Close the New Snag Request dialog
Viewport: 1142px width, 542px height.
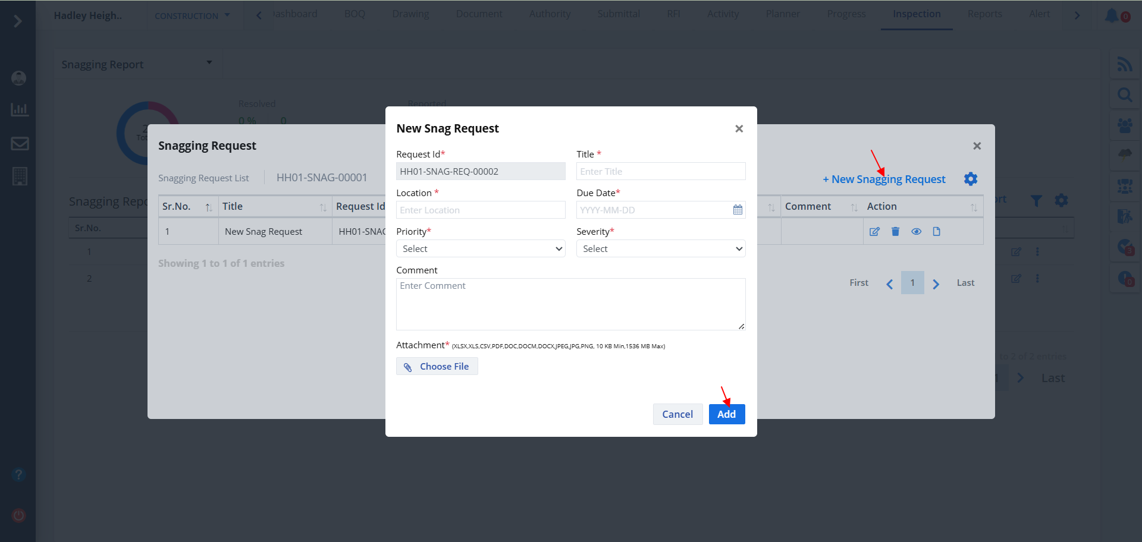pyautogui.click(x=739, y=129)
